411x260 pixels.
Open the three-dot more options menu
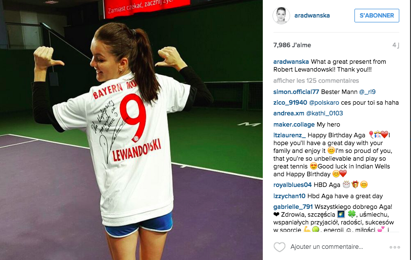(394, 247)
